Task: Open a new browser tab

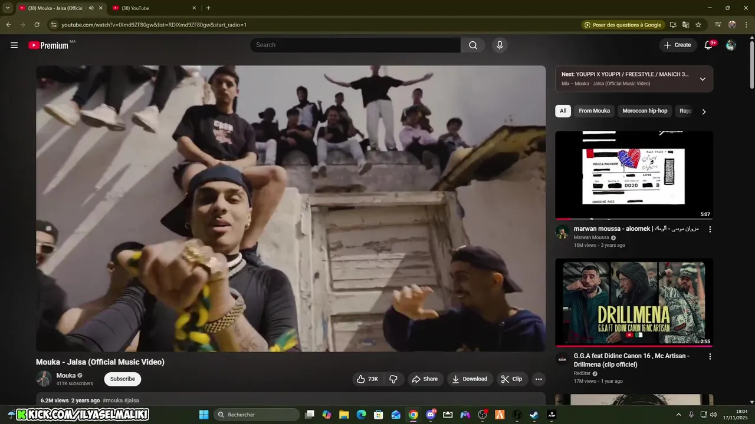Action: click(208, 8)
